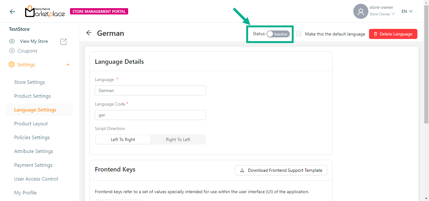Open store in new tab icon
The width and height of the screenshot is (429, 201).
pyautogui.click(x=63, y=41)
